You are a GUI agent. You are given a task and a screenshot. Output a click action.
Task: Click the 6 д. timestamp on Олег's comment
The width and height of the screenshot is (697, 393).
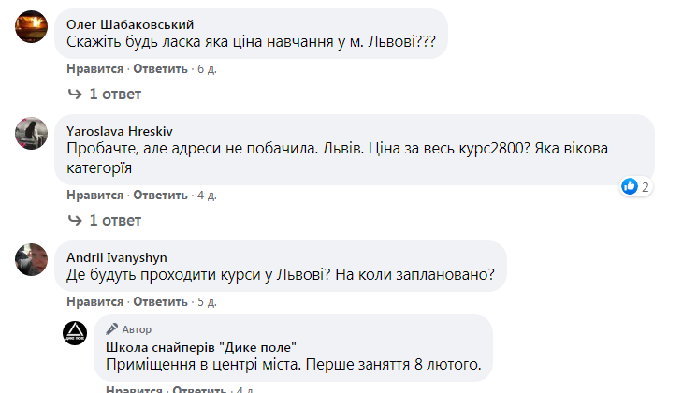click(x=207, y=69)
